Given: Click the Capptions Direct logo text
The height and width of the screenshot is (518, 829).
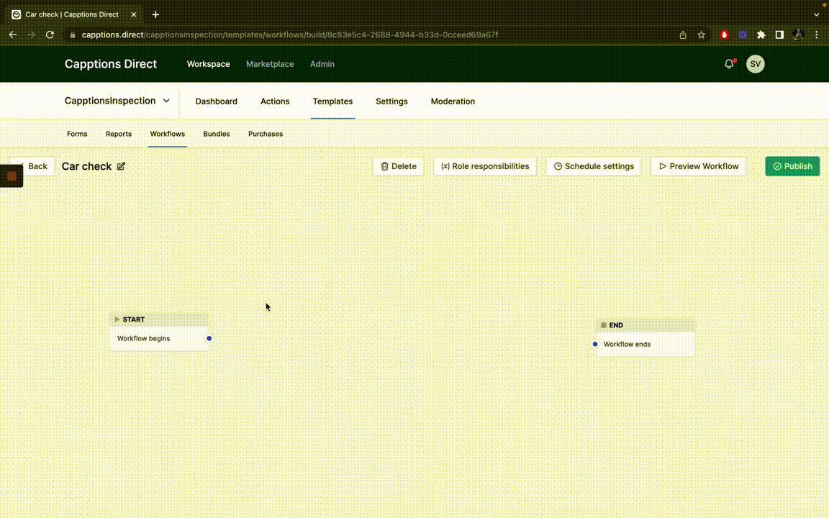Looking at the screenshot, I should (x=111, y=64).
